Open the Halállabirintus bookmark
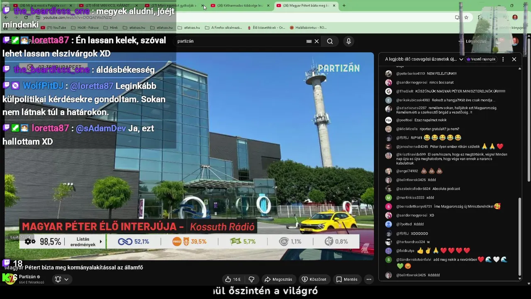 (308, 27)
